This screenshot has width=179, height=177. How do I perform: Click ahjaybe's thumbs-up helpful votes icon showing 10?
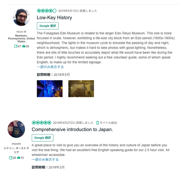point(19,158)
